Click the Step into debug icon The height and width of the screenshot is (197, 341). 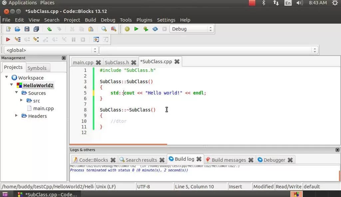click(36, 39)
